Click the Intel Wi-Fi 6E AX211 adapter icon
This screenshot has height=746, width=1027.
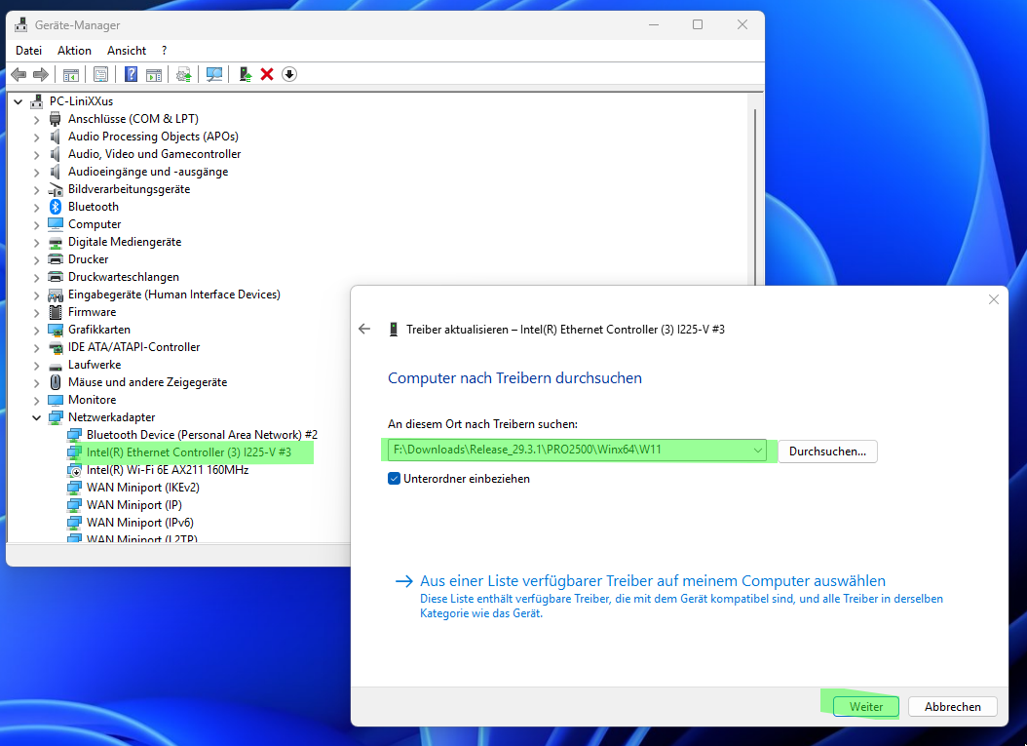[75, 470]
